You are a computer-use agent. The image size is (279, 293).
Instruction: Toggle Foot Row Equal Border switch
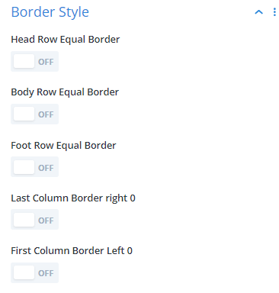[x=34, y=167]
